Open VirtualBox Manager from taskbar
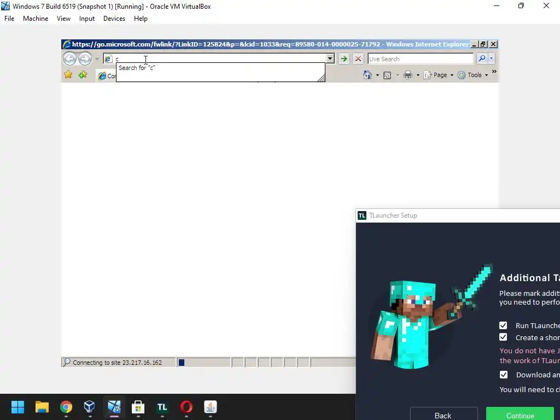This screenshot has height=420, width=560. pyautogui.click(x=90, y=407)
